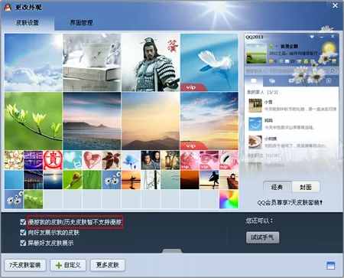Viewport: 344px width, 278px height.
Task: Click 自定义 button with green plus
Action: coord(68,265)
